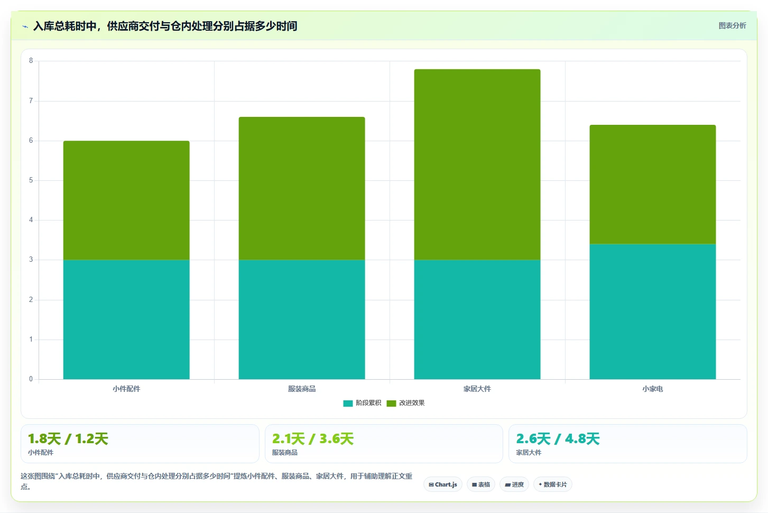Click the description paragraph below the cards
768x513 pixels.
tap(216, 481)
